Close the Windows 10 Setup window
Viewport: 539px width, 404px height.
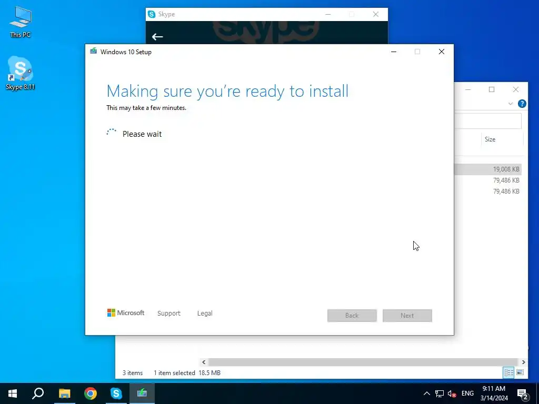click(442, 52)
